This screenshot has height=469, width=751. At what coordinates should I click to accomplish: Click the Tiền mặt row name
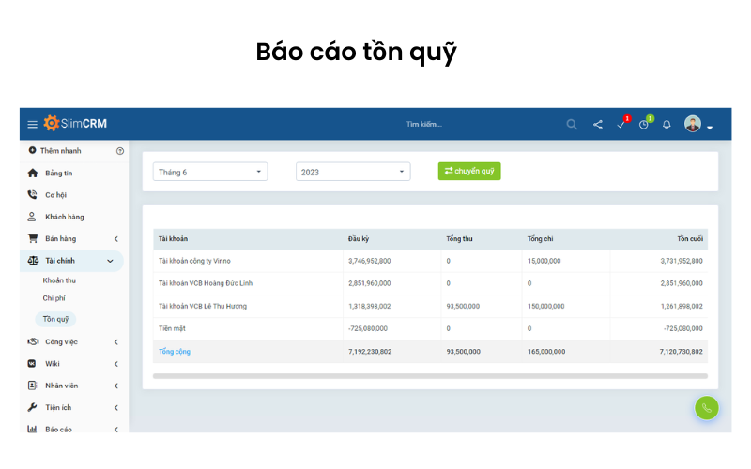click(x=172, y=328)
